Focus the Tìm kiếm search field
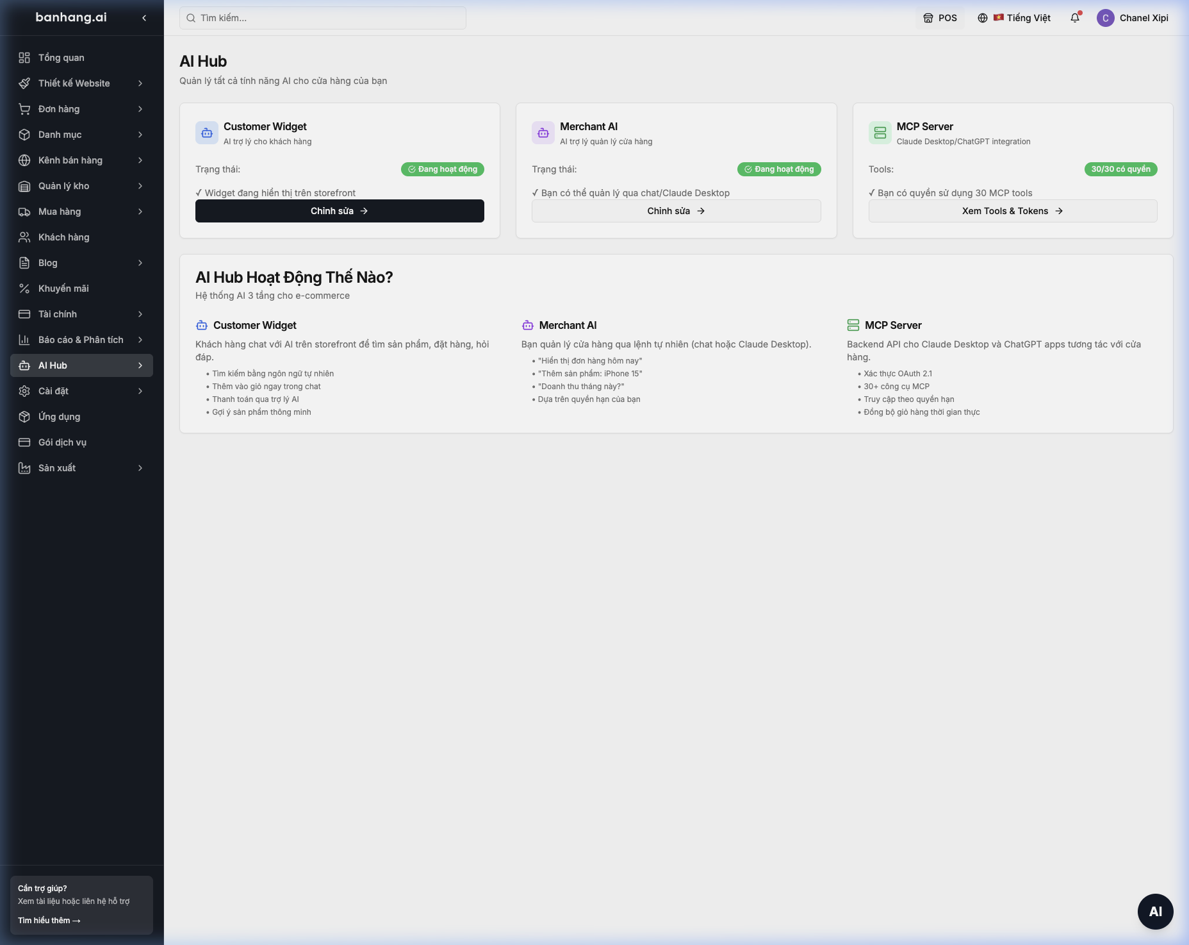Viewport: 1189px width, 945px height. [x=323, y=18]
